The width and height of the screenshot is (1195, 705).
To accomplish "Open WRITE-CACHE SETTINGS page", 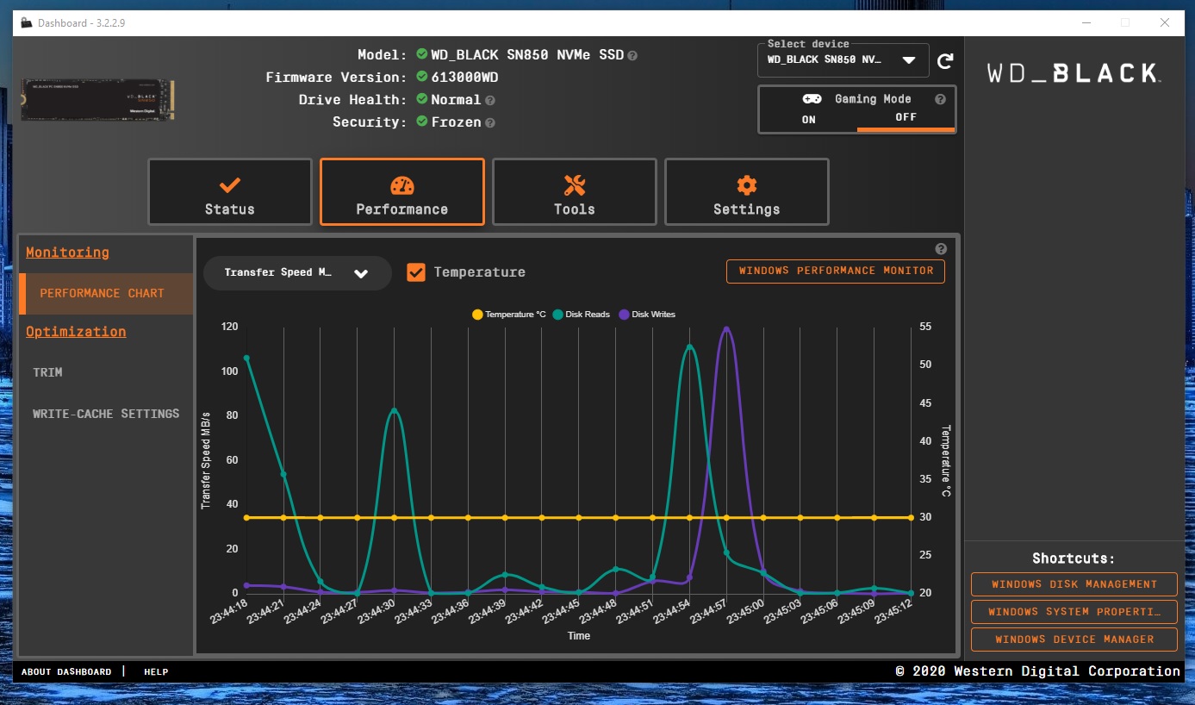I will tap(106, 414).
